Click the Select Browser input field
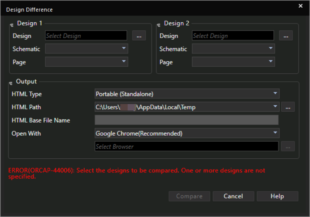This screenshot has height=217, width=310. click(x=186, y=146)
